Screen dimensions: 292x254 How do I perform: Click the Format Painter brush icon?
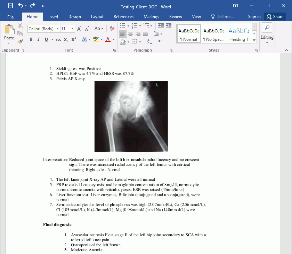(x=20, y=41)
